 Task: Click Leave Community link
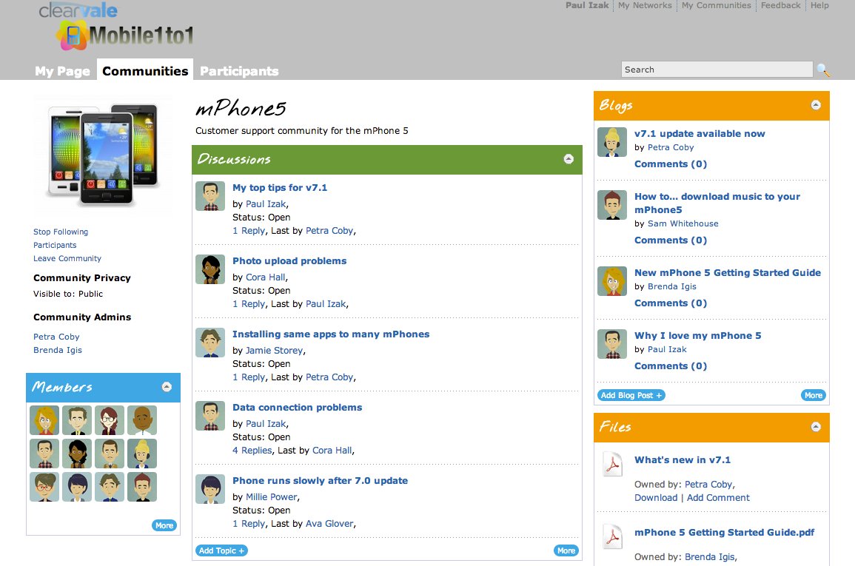point(67,259)
